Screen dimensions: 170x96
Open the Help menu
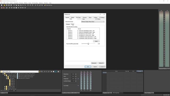(50, 3)
